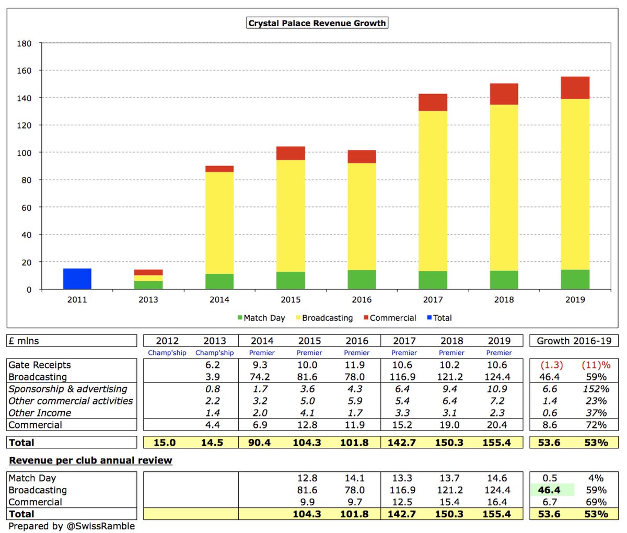Click the 2019 column header in the table
The height and width of the screenshot is (533, 627).
coord(499,341)
